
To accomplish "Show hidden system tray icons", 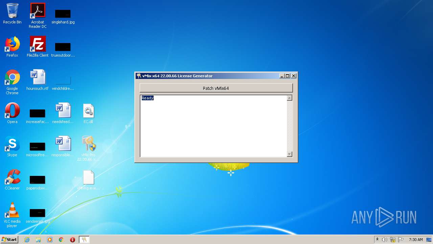I will (x=378, y=240).
